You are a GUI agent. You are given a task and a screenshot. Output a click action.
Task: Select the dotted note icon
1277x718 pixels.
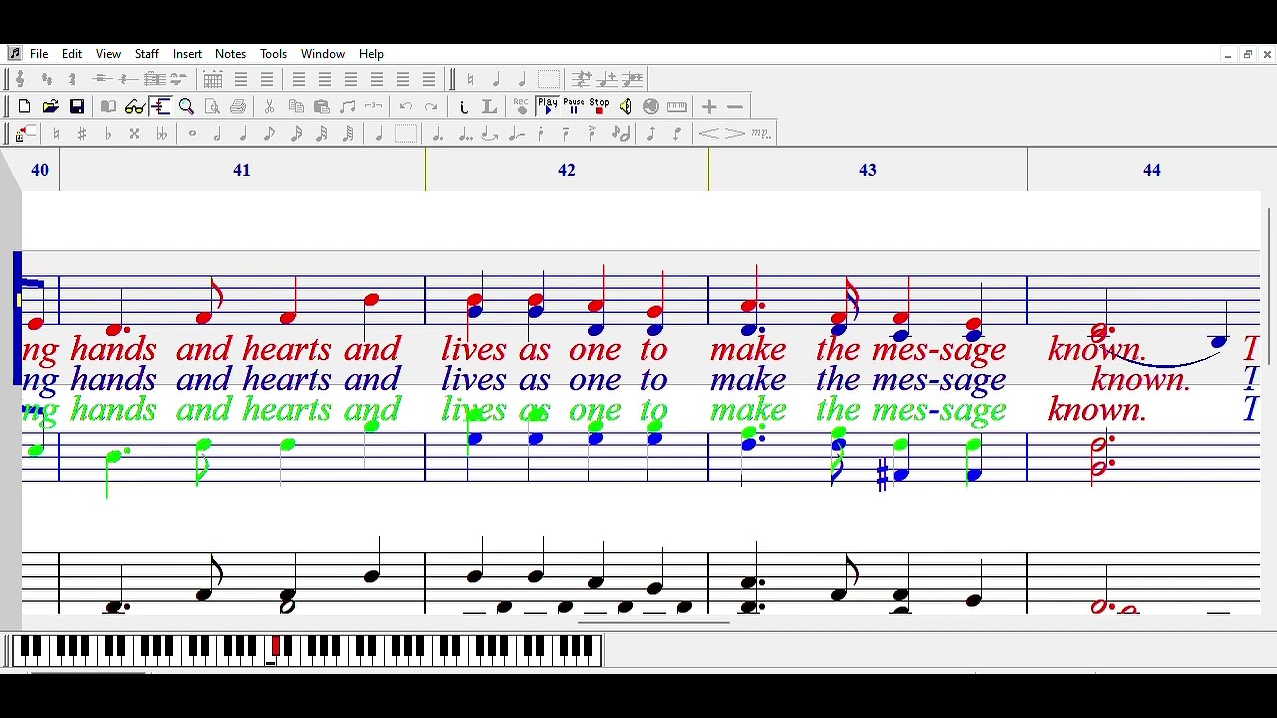[438, 133]
